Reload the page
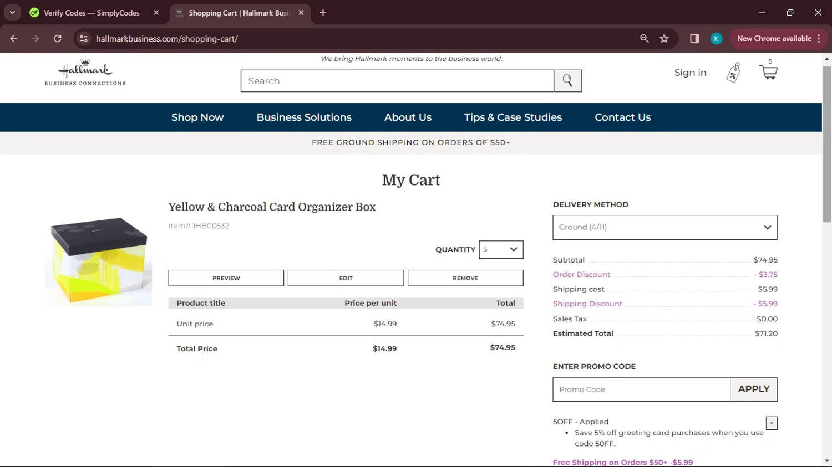 [58, 39]
